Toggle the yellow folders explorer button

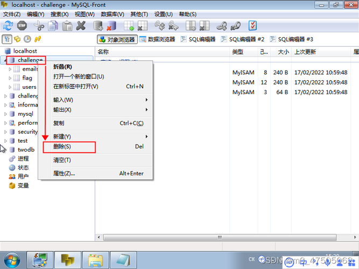coord(17,39)
